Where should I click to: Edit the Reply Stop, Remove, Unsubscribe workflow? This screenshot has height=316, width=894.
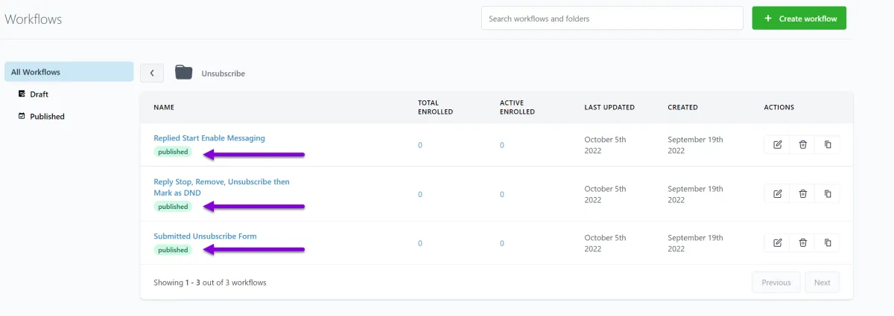click(778, 194)
